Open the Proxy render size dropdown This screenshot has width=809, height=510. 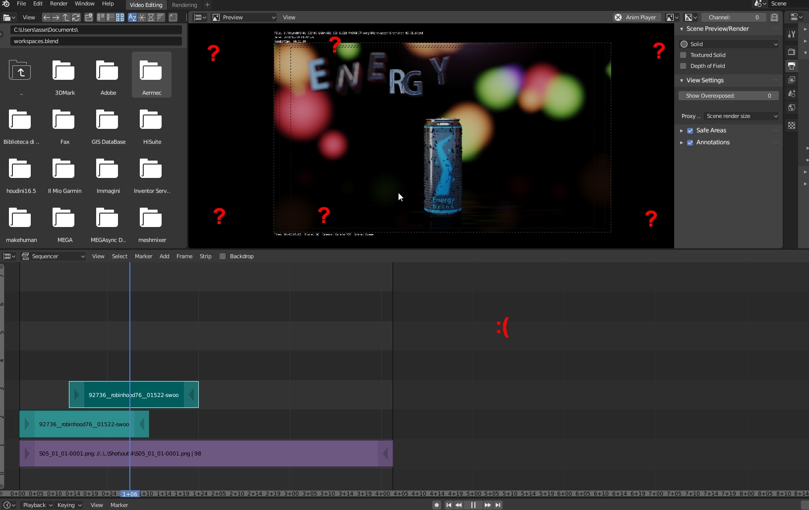(741, 116)
